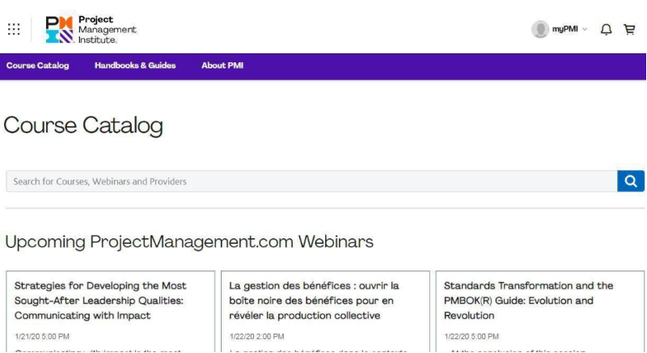
Task: Click the Upcoming ProjectManagement.com Webinars heading
Action: (x=189, y=242)
